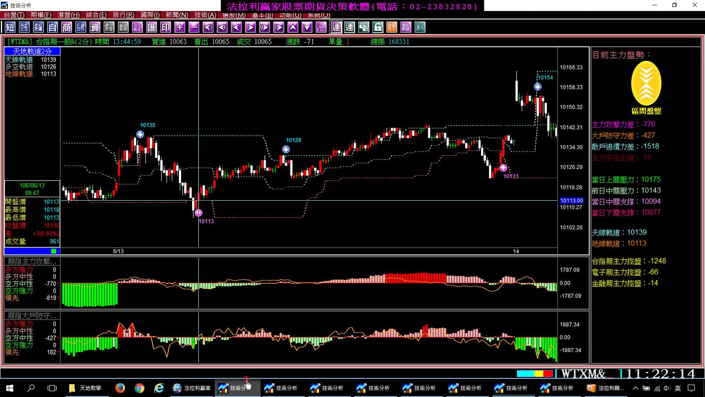The image size is (705, 397).
Task: Open the 技術(A) menu
Action: (205, 15)
